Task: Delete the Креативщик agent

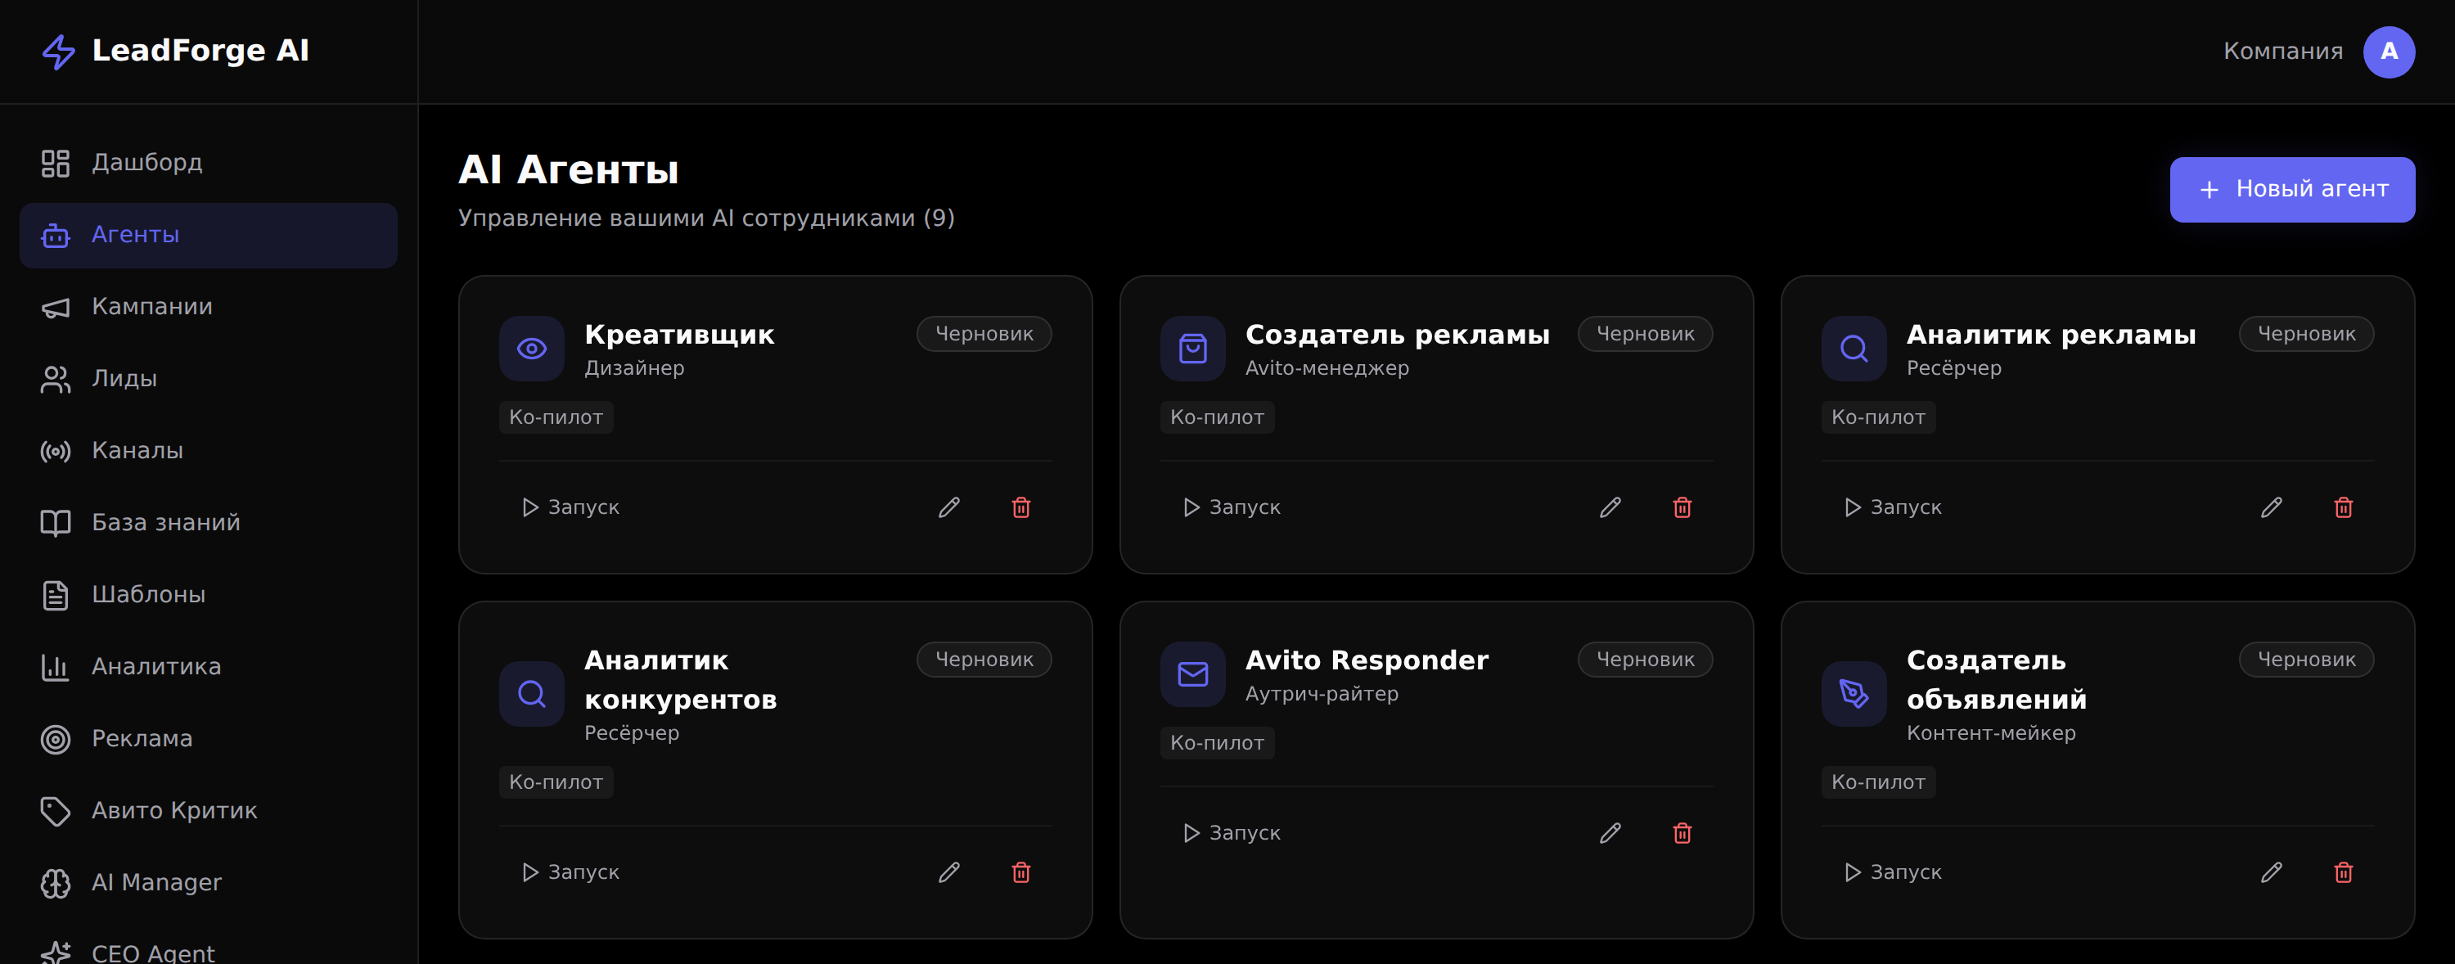Action: tap(1020, 507)
